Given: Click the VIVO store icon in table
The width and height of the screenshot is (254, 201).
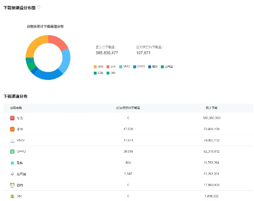Looking at the screenshot, I should [x=12, y=140].
